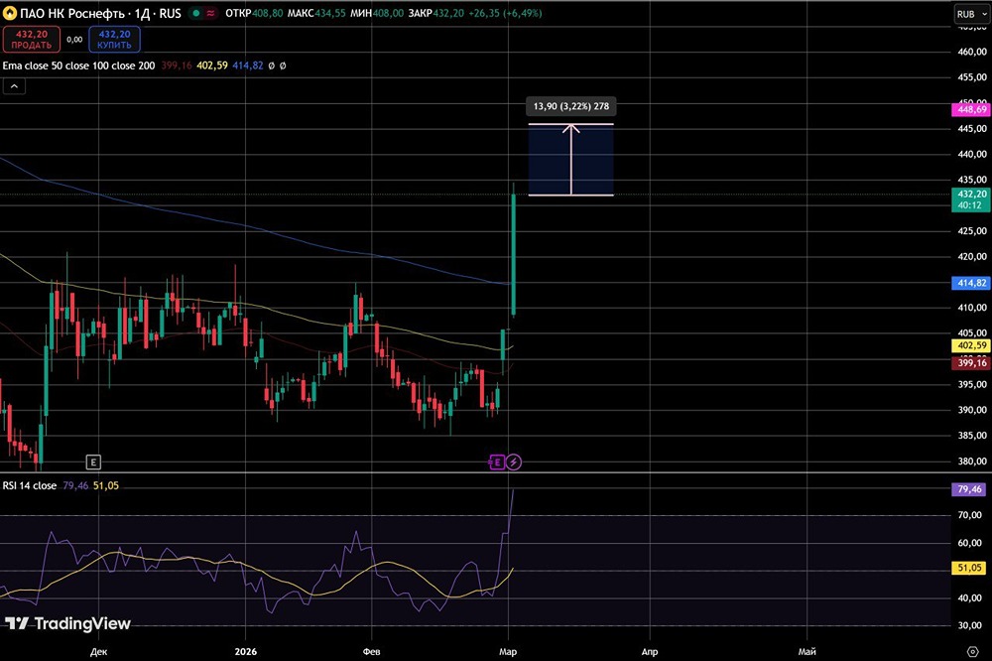The height and width of the screenshot is (661, 992).
Task: Click the 380,00 price scale label
Action: pyautogui.click(x=972, y=462)
